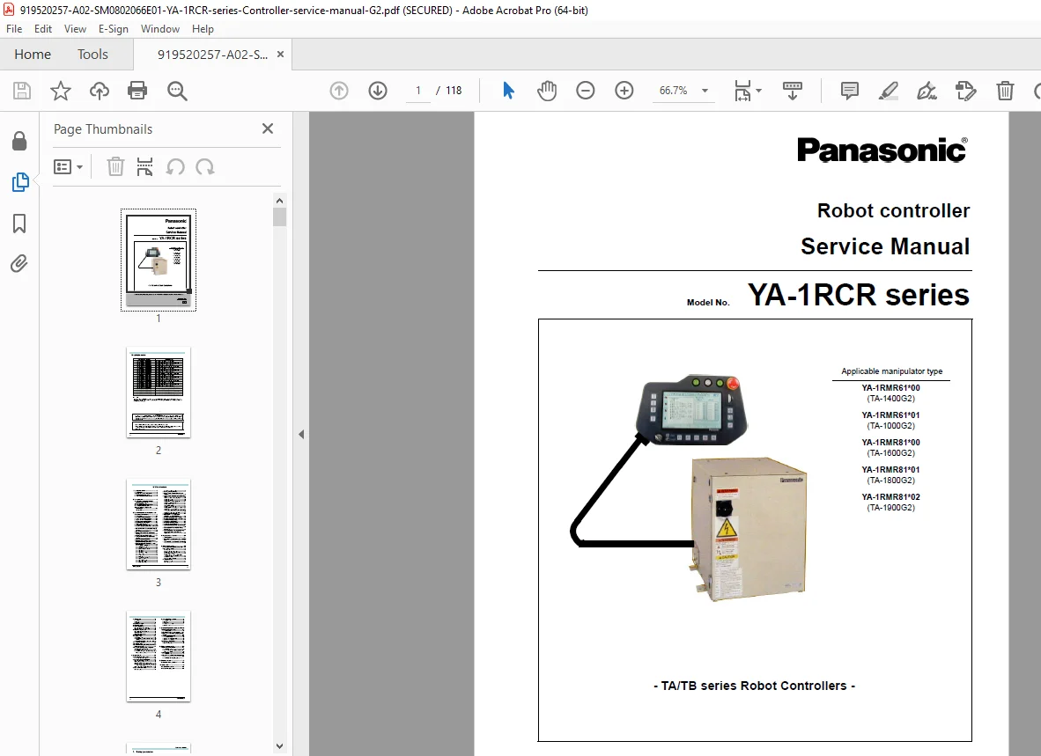The image size is (1041, 756).
Task: Open the Help menu
Action: coord(203,28)
